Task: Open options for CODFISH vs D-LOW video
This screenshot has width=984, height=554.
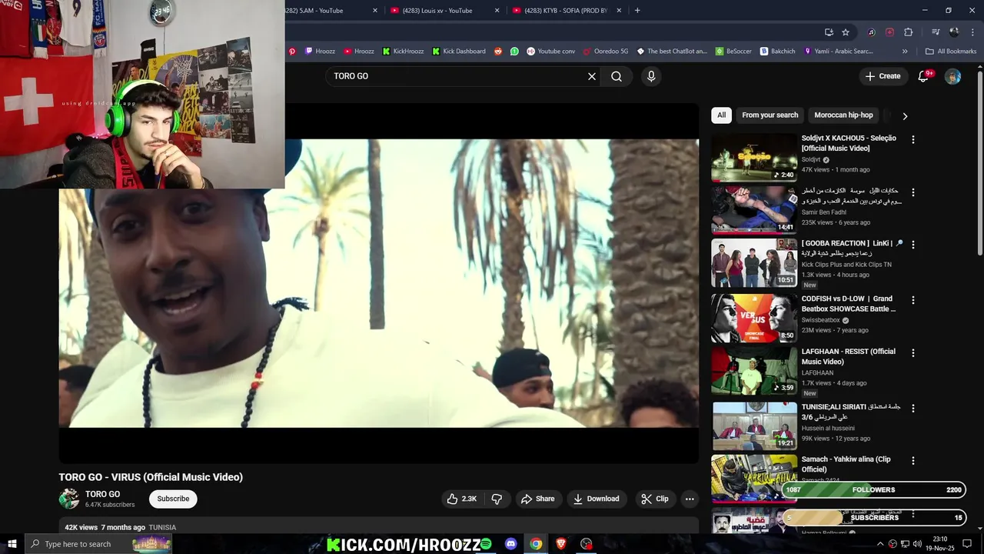Action: (x=913, y=300)
